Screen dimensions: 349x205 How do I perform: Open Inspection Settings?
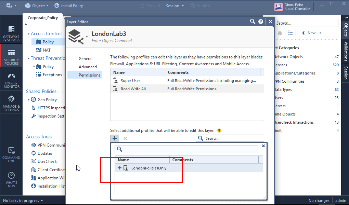48,116
